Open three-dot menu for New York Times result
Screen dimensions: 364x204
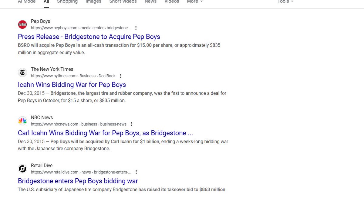pyautogui.click(x=120, y=76)
